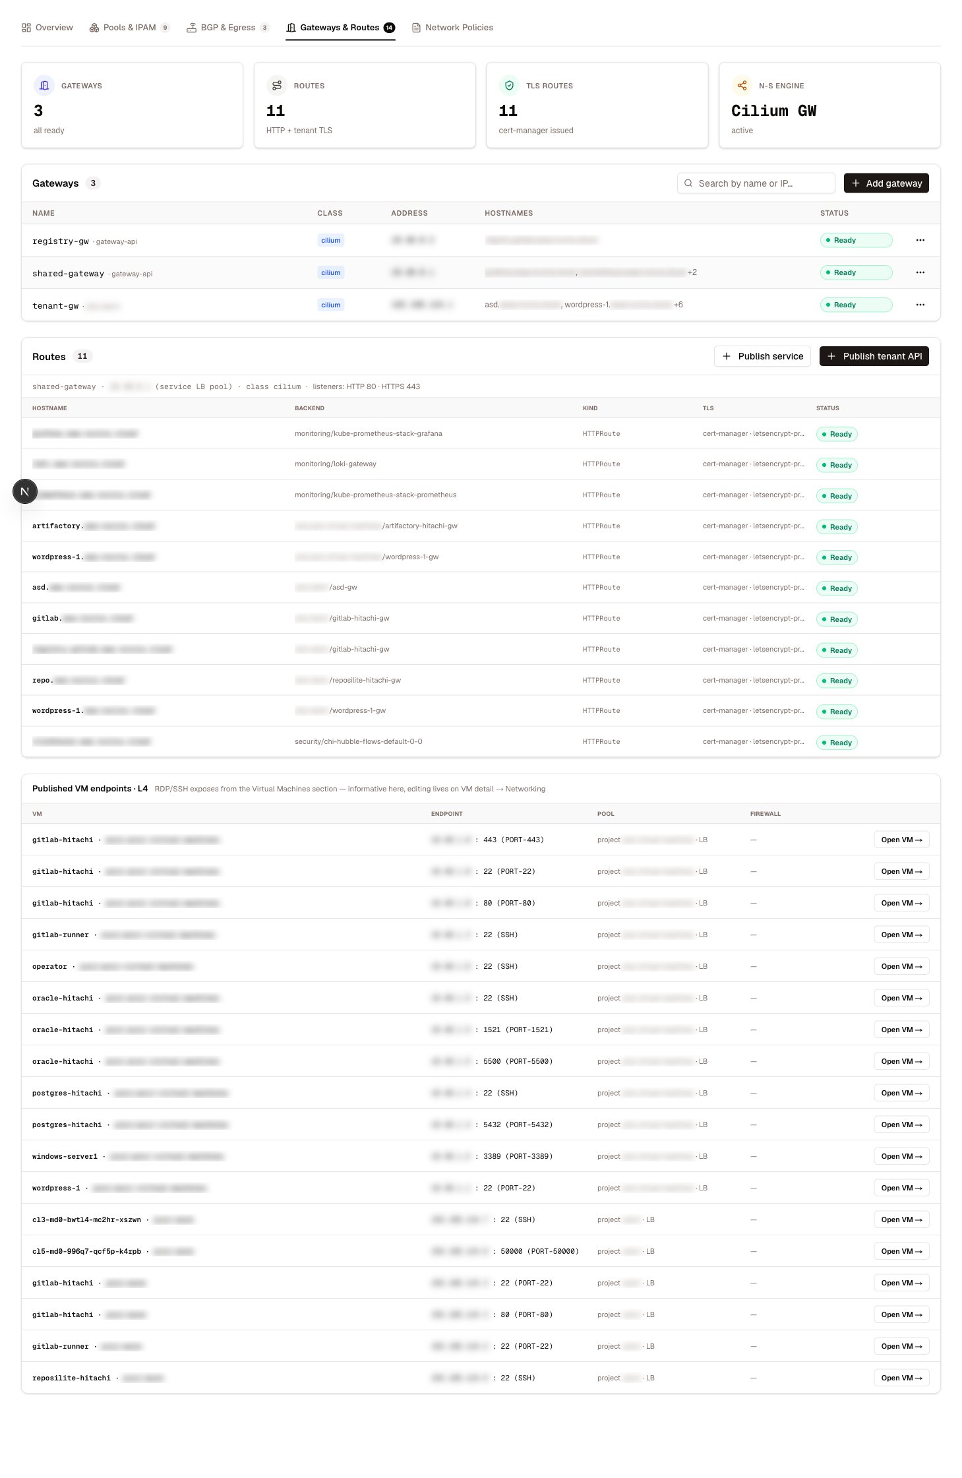Screen dimensions: 962x1478
Task: Click the BACKEND column header
Action: tap(309, 408)
